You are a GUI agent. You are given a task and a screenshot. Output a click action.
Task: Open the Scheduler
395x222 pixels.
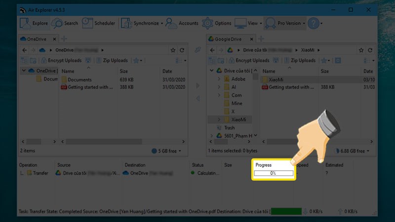(x=98, y=23)
